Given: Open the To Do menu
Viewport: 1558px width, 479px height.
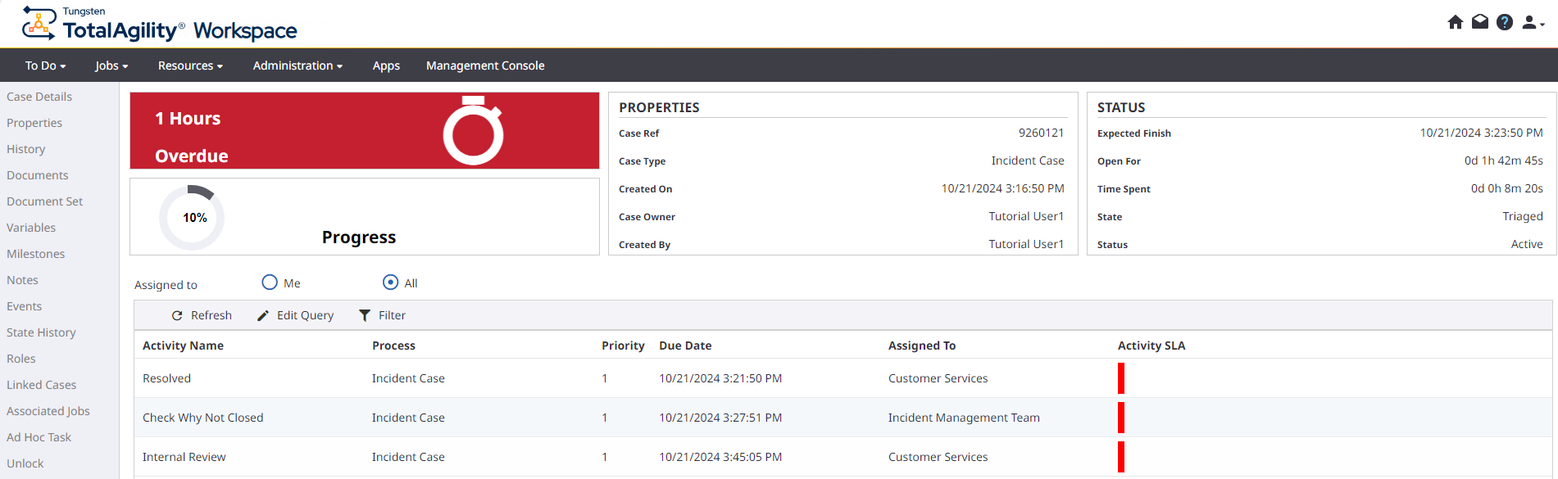Looking at the screenshot, I should point(44,66).
